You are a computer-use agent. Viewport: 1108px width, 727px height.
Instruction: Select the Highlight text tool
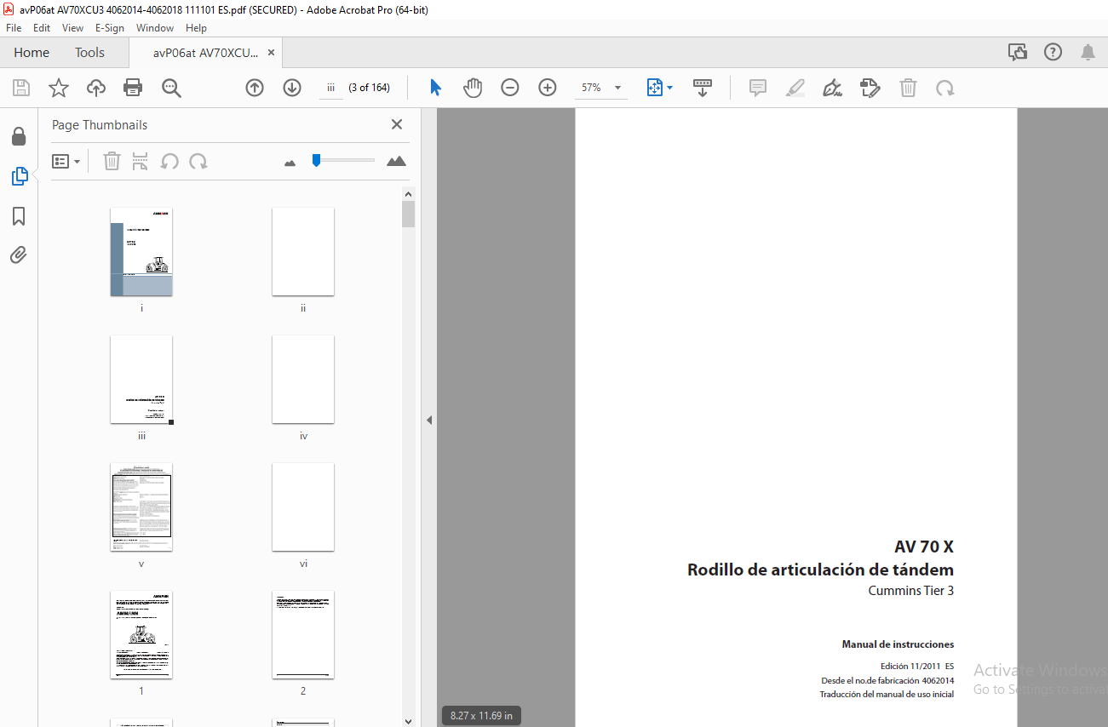pos(795,88)
